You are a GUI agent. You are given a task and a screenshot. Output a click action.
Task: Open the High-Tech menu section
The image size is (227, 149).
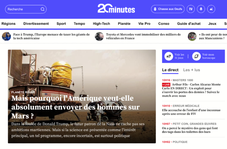click(102, 24)
